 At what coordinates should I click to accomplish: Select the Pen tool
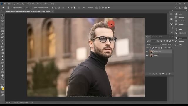[x=2, y=63]
